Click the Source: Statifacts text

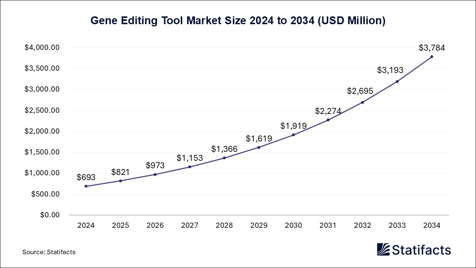pyautogui.click(x=49, y=252)
